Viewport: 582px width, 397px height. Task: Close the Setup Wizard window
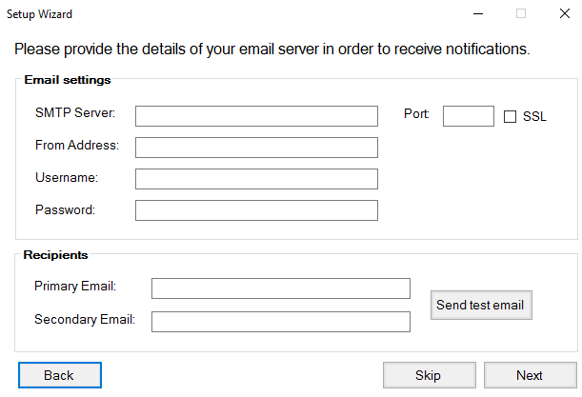[x=565, y=13]
